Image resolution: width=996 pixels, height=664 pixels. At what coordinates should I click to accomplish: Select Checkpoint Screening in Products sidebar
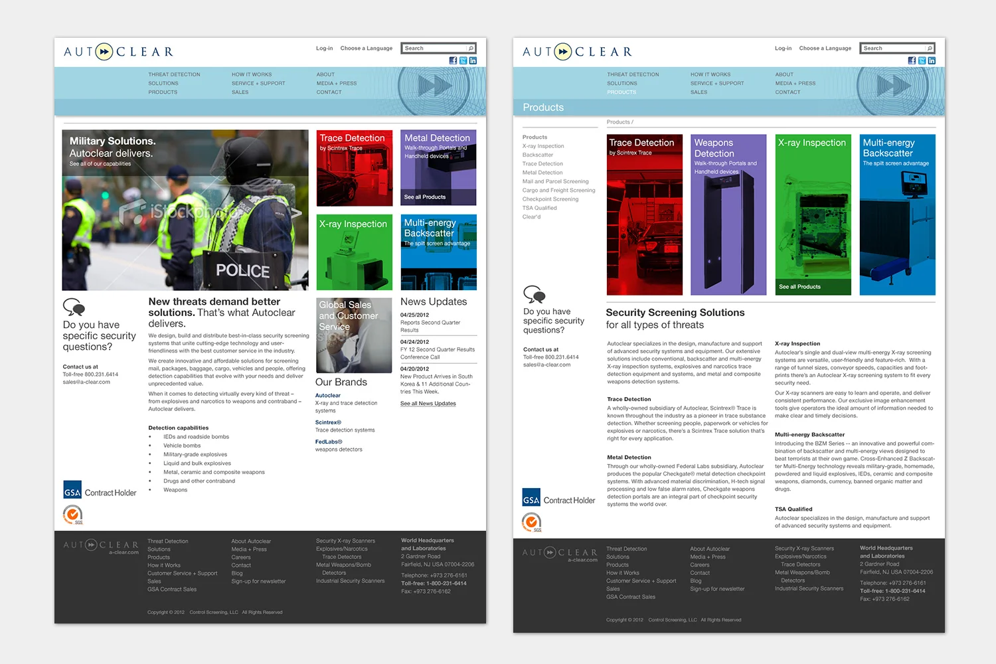(550, 199)
